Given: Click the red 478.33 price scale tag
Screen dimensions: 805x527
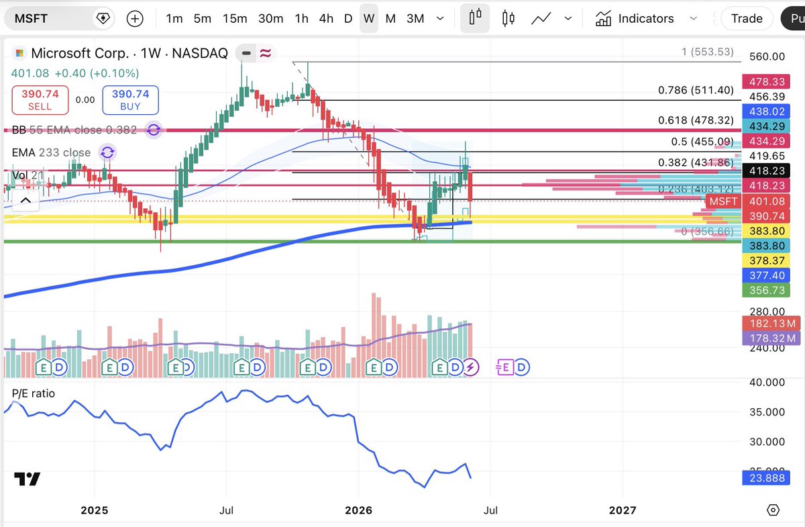Looking at the screenshot, I should pyautogui.click(x=767, y=82).
